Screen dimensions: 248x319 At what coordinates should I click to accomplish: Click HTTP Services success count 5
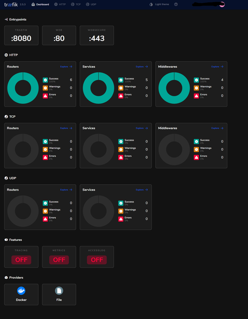click(x=147, y=80)
